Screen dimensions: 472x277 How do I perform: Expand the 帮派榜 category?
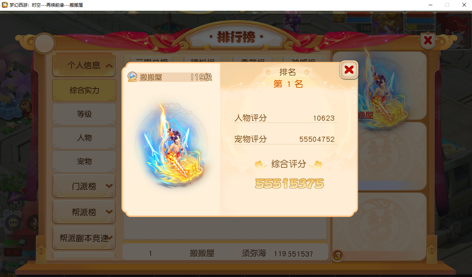(x=84, y=212)
